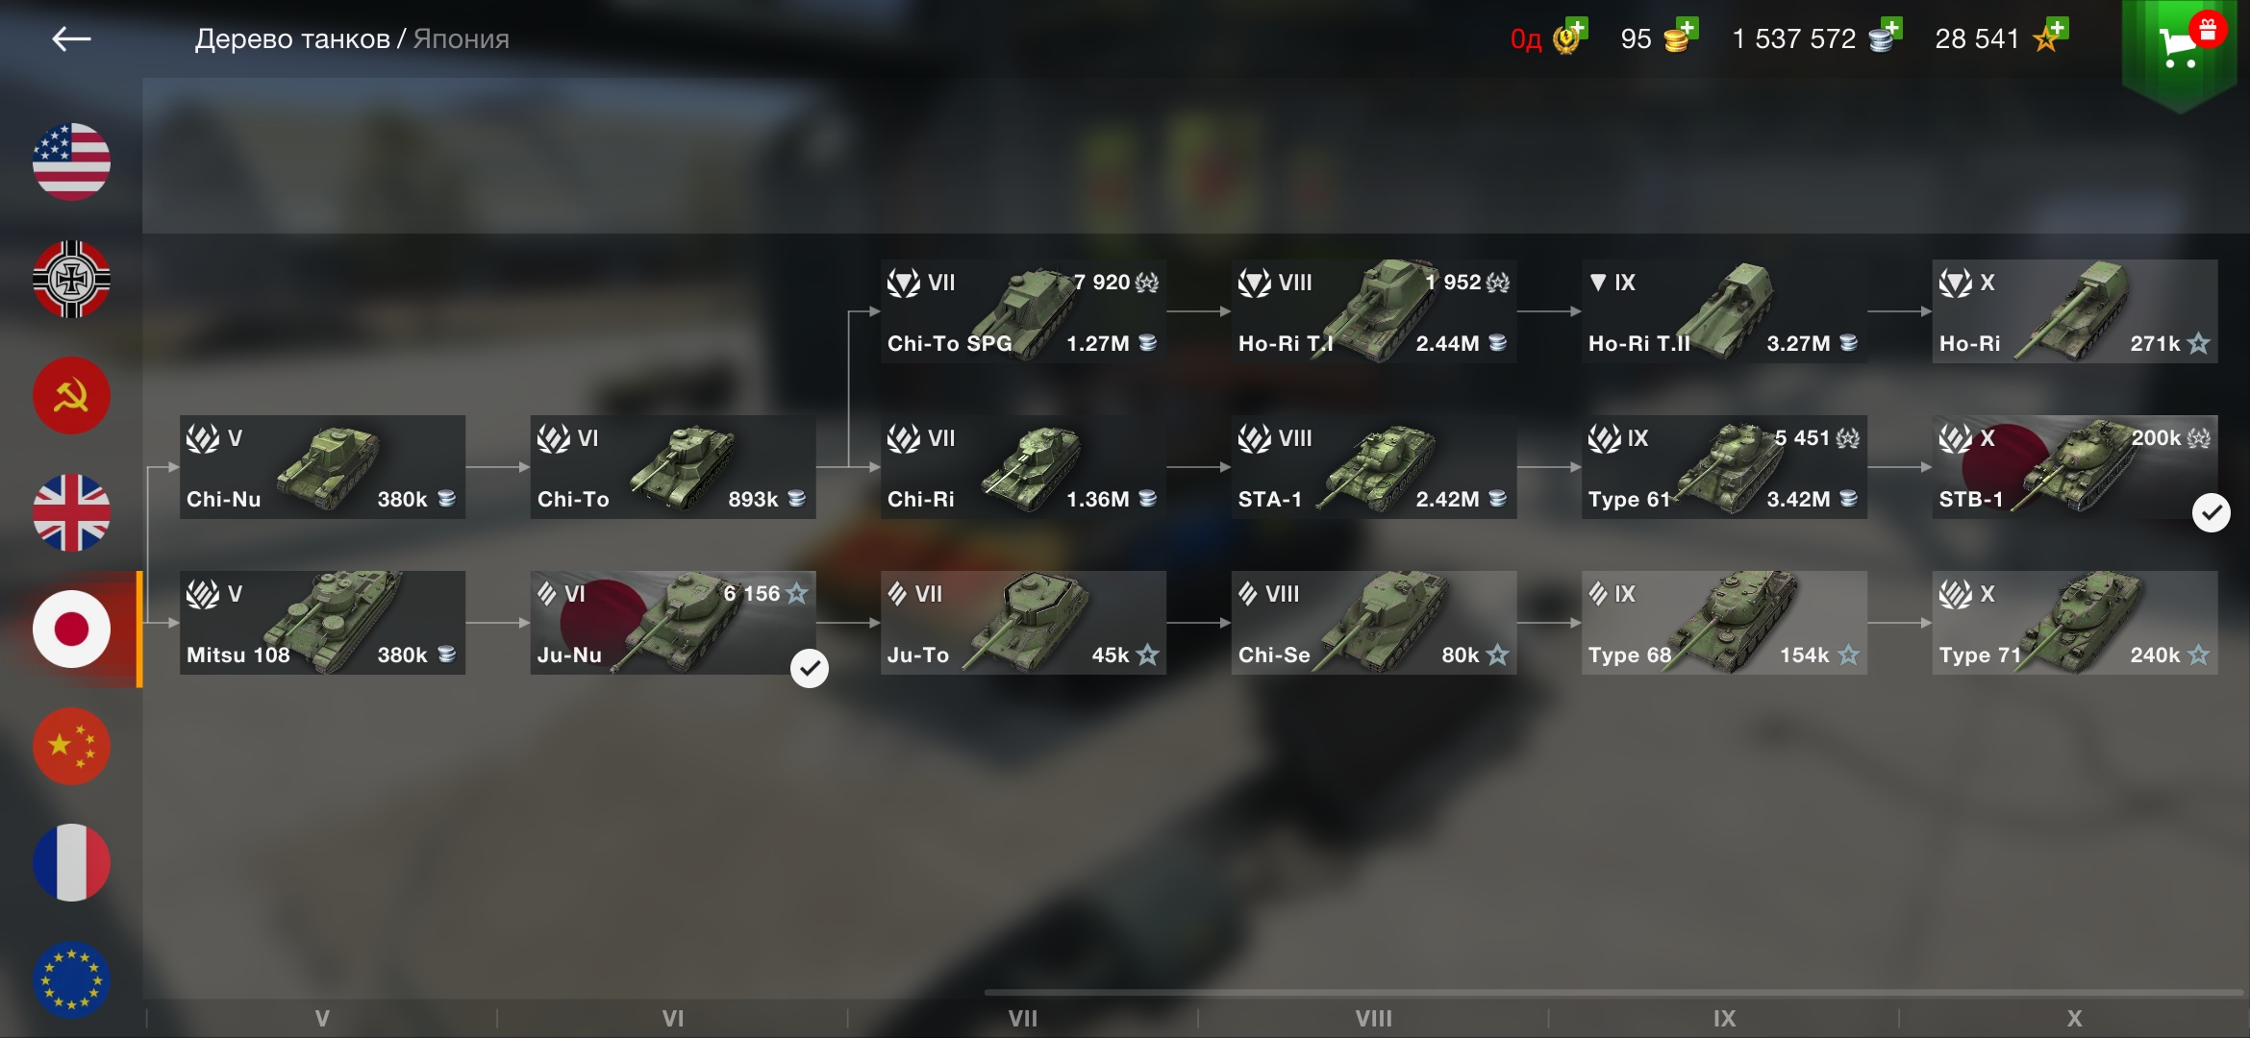This screenshot has width=2250, height=1038.
Task: Click the Дерево танков breadcrumb title
Action: [292, 39]
